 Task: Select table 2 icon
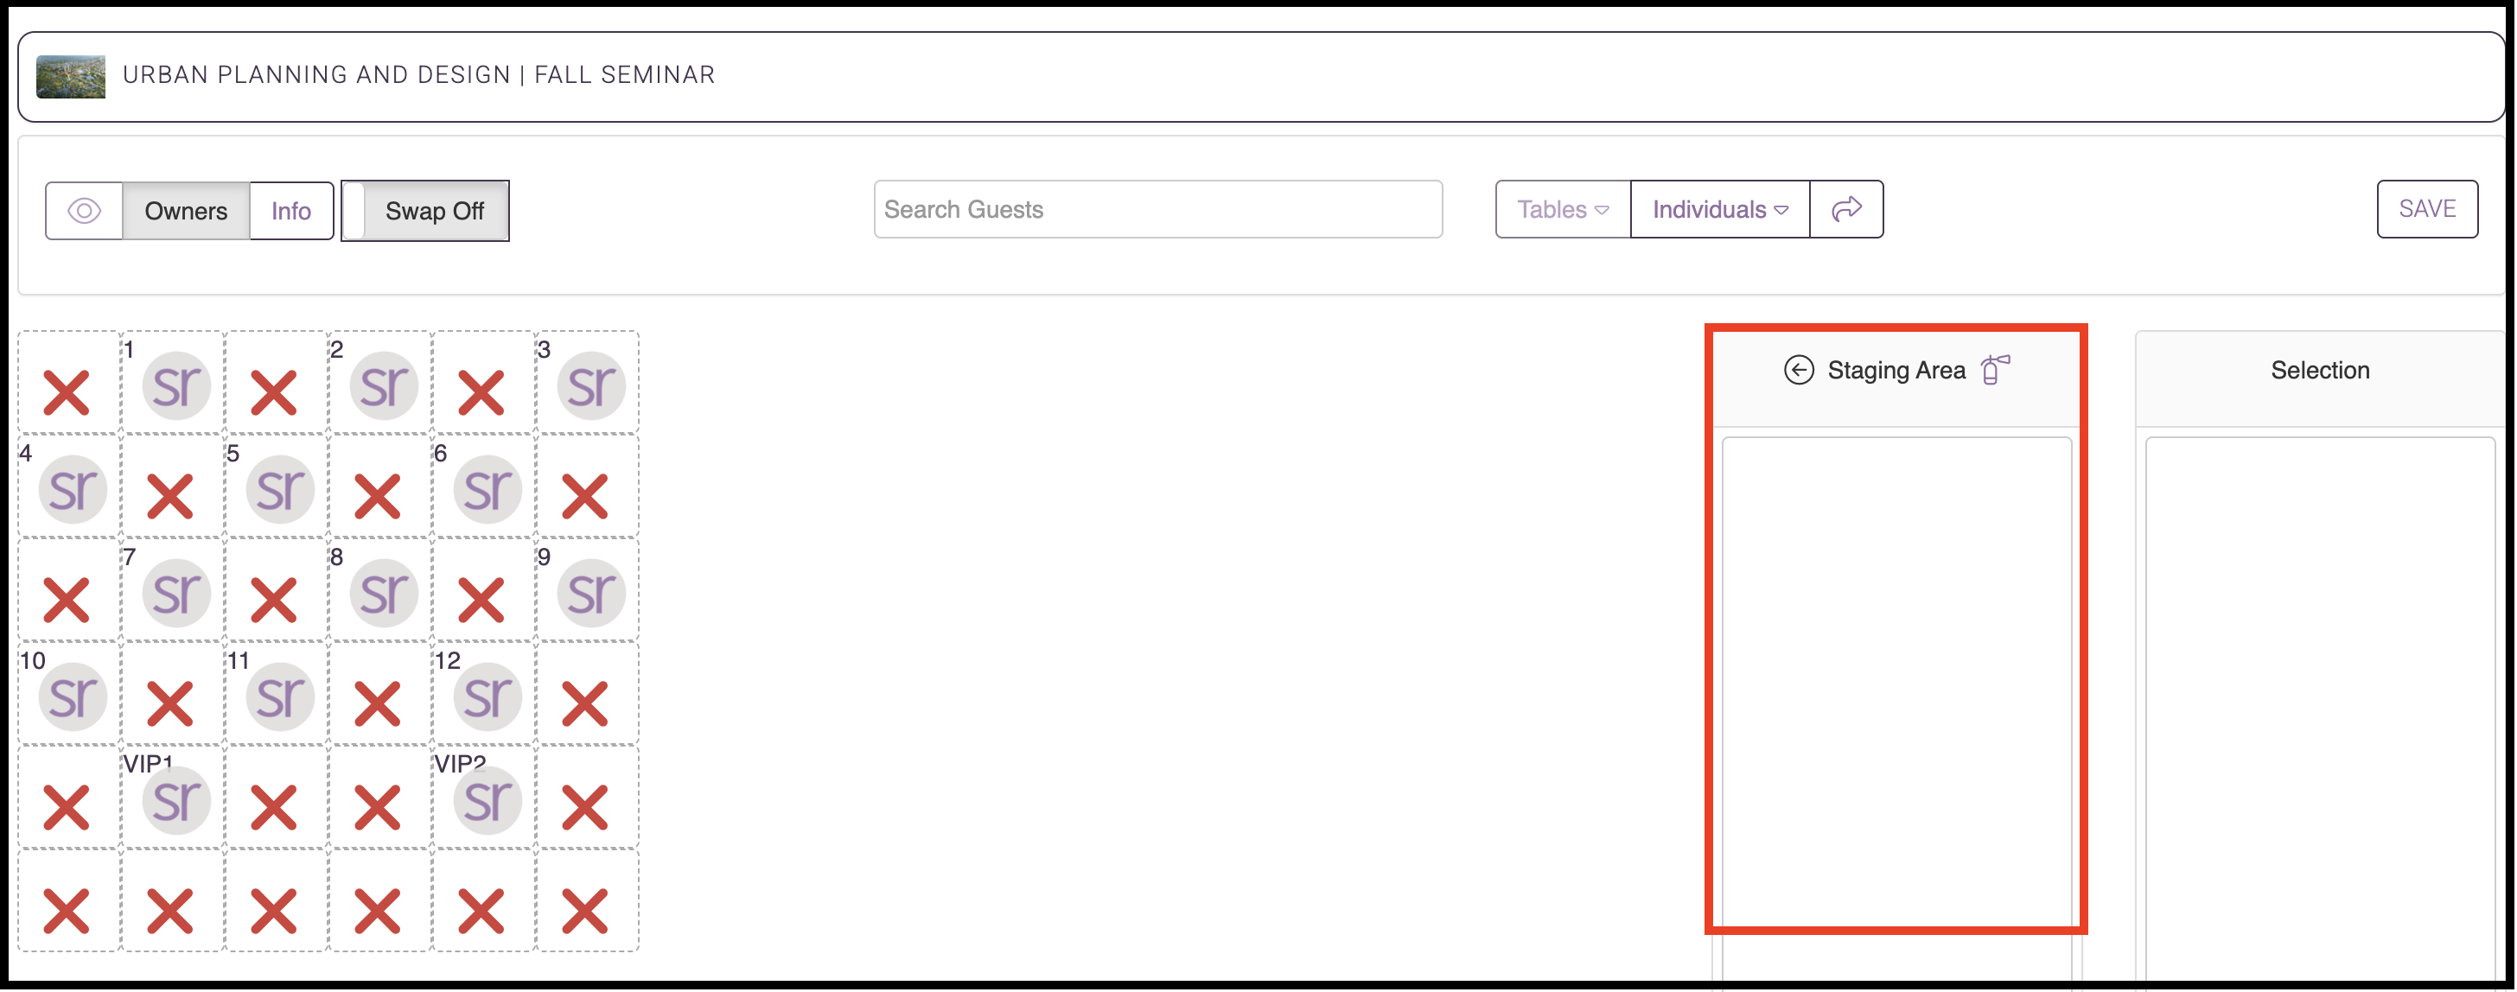(x=384, y=385)
